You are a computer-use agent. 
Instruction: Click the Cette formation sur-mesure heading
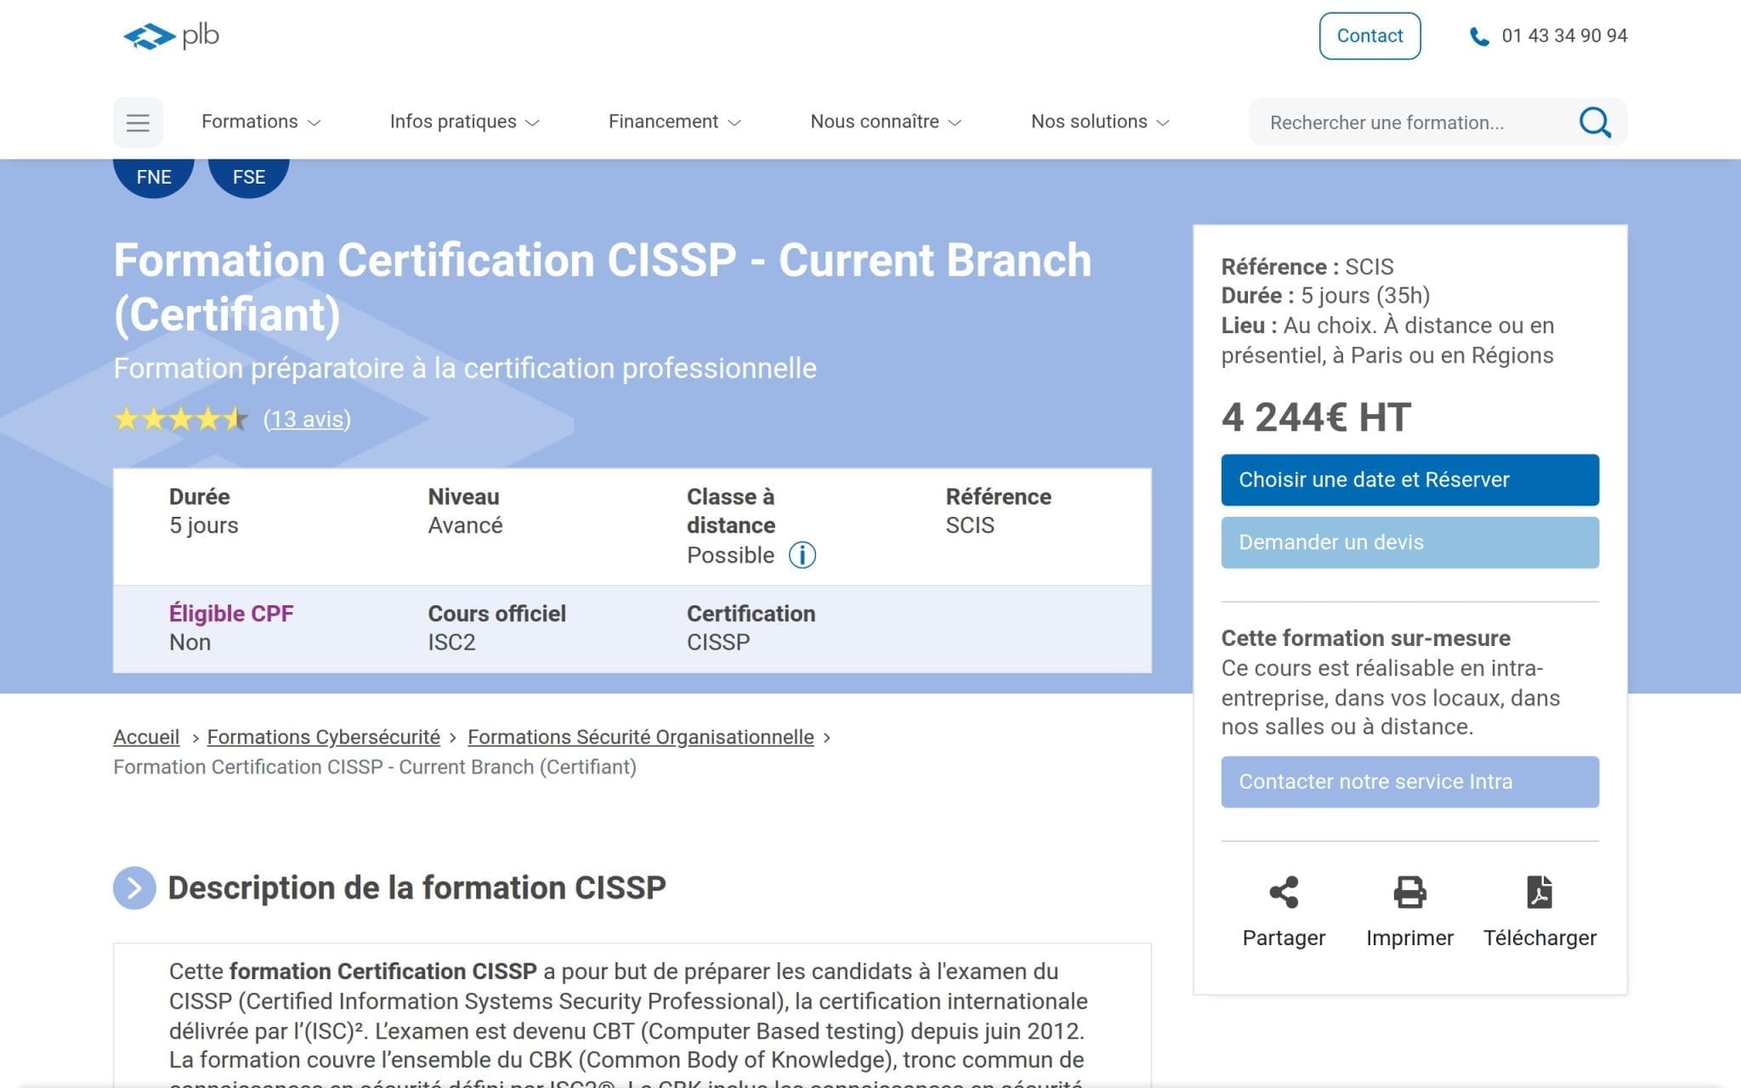pos(1365,638)
